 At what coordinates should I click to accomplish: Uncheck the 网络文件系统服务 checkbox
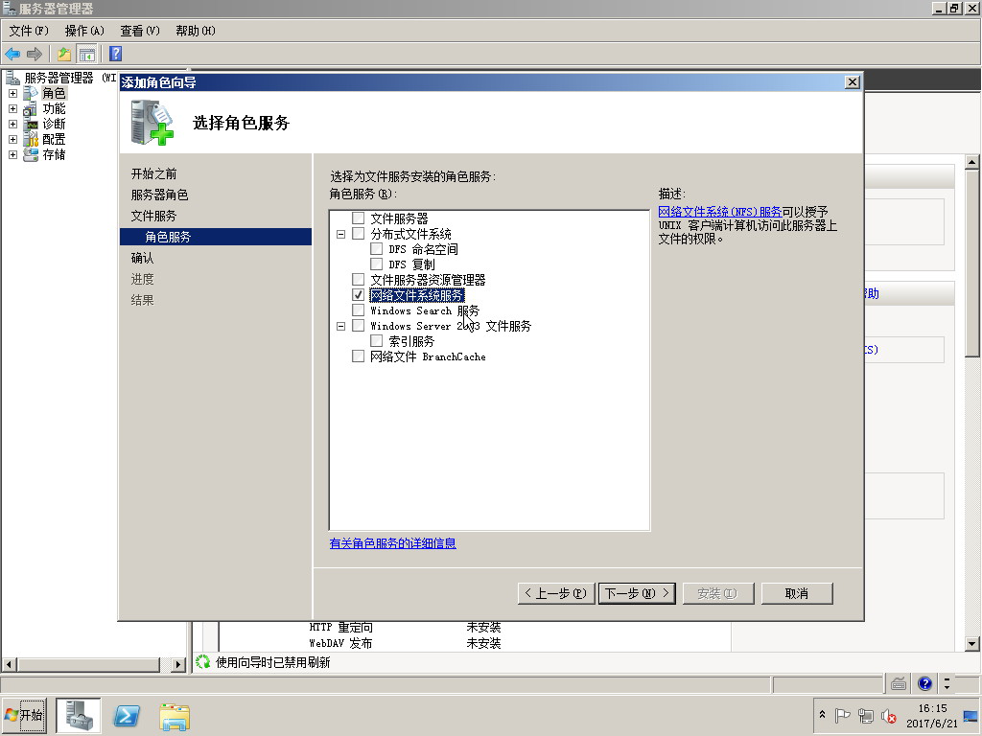point(359,295)
